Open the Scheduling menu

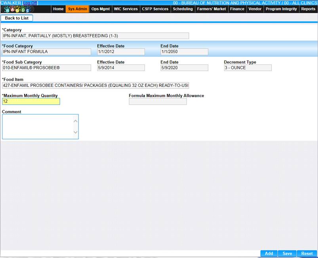tap(183, 9)
